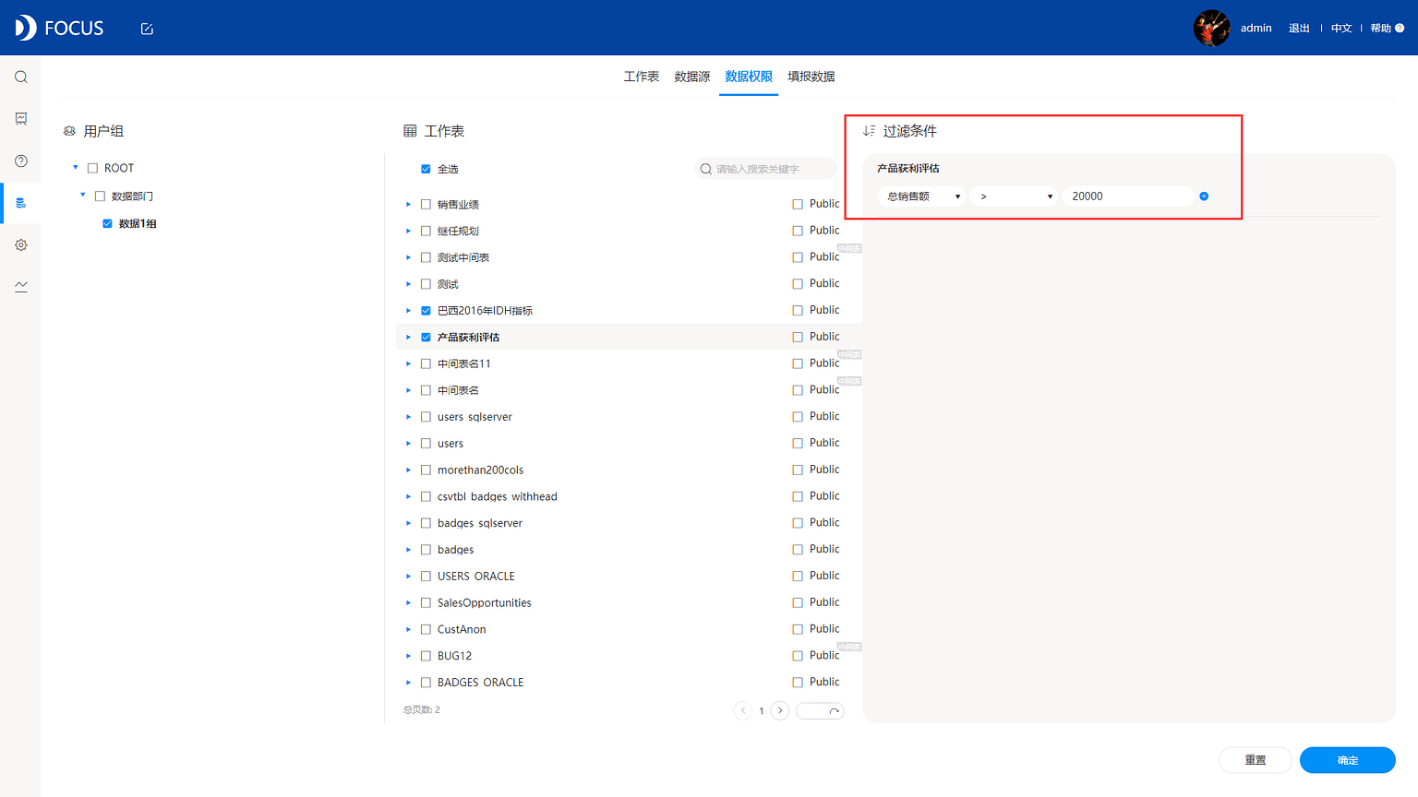The height and width of the screenshot is (797, 1418).
Task: Click the admin avatar picture
Action: (1211, 28)
